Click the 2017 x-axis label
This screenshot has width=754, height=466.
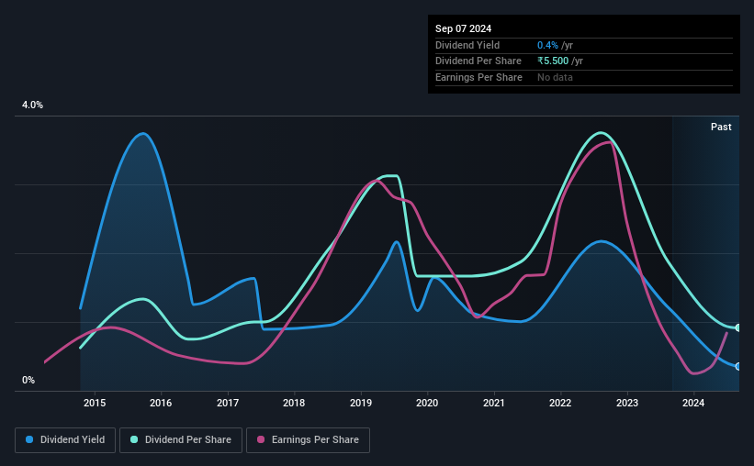coord(228,403)
